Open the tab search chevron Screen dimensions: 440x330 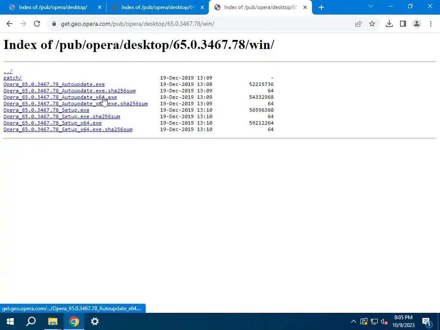tap(371, 6)
